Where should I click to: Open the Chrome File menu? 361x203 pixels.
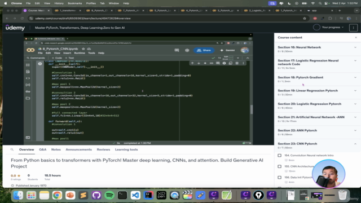(28, 3)
